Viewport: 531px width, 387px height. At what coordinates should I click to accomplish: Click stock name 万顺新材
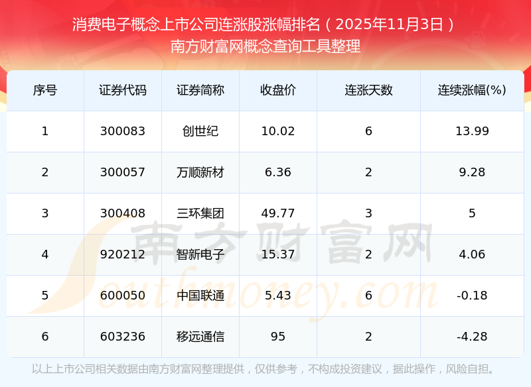point(200,172)
